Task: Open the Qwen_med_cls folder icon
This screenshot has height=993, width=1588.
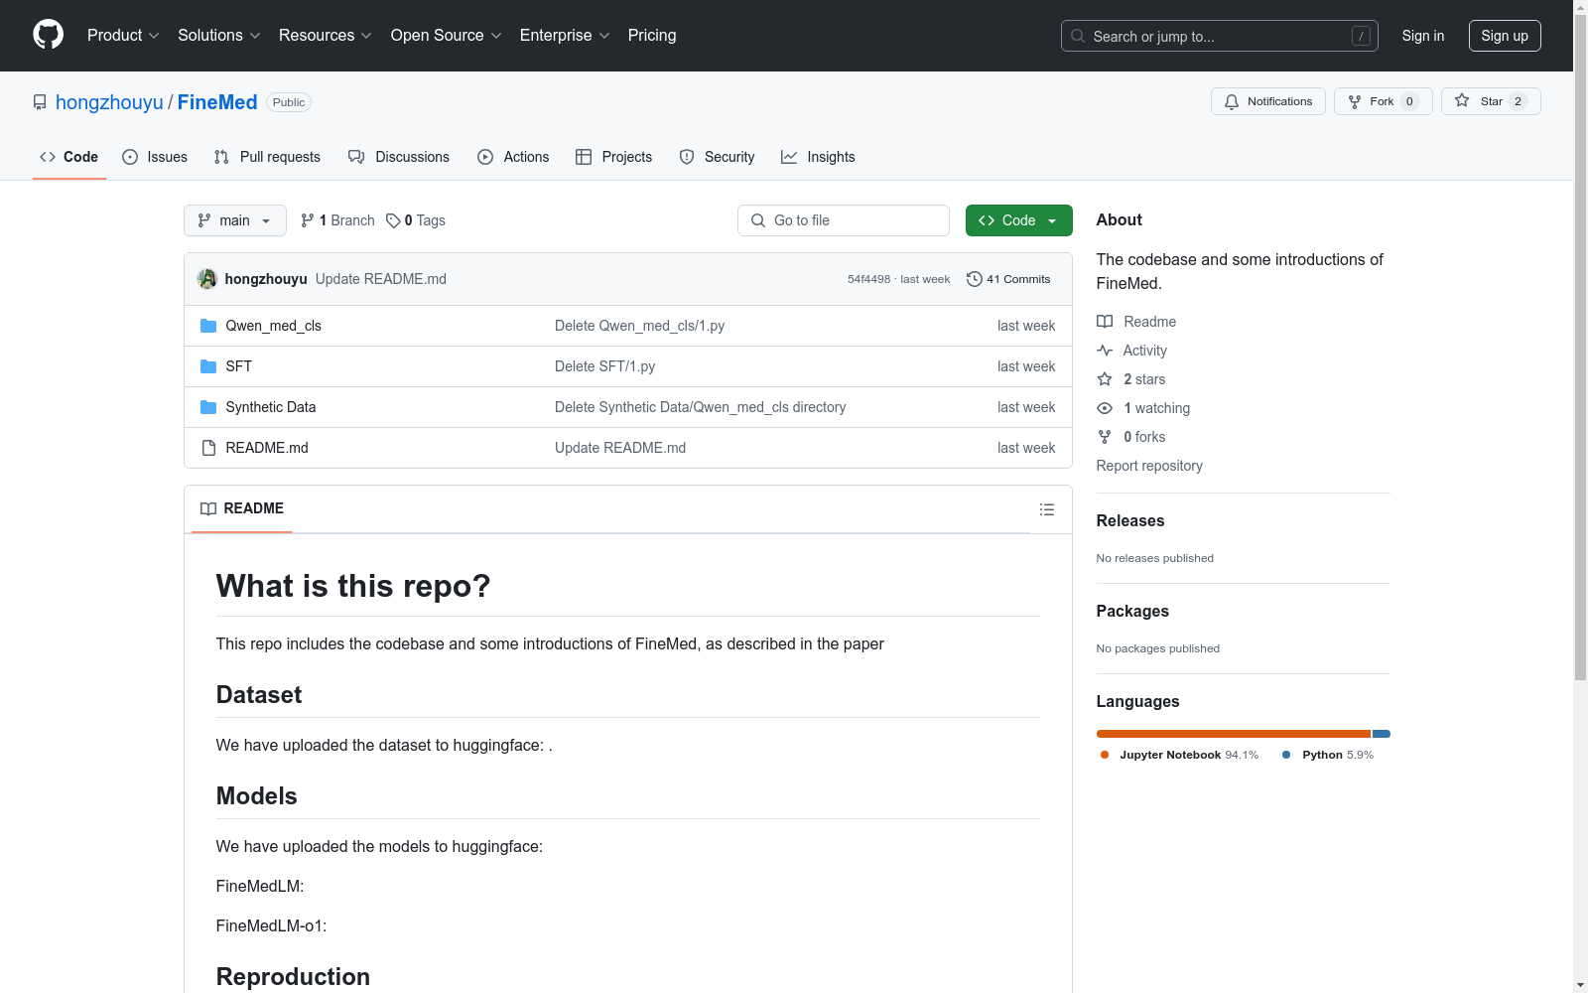Action: (x=208, y=326)
